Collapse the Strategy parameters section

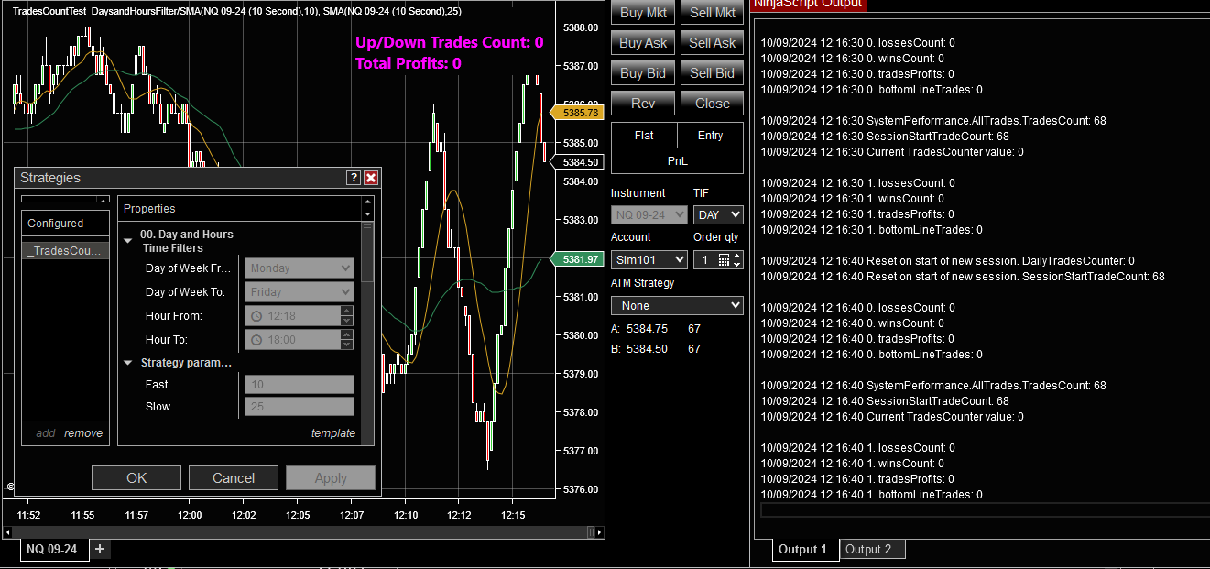[x=127, y=362]
